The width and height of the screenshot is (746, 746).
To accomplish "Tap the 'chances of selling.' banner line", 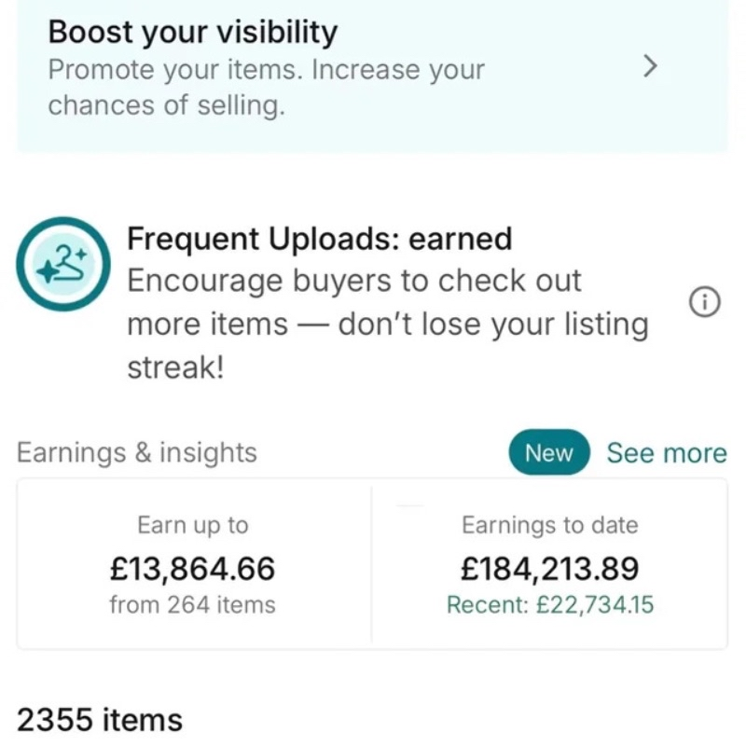I will pos(166,105).
